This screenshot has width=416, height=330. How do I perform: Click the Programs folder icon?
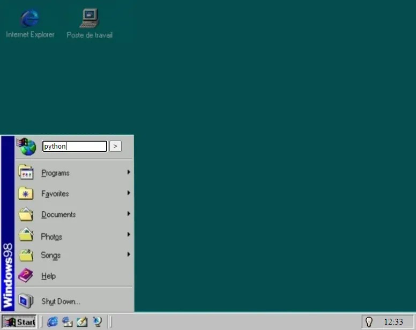26,172
